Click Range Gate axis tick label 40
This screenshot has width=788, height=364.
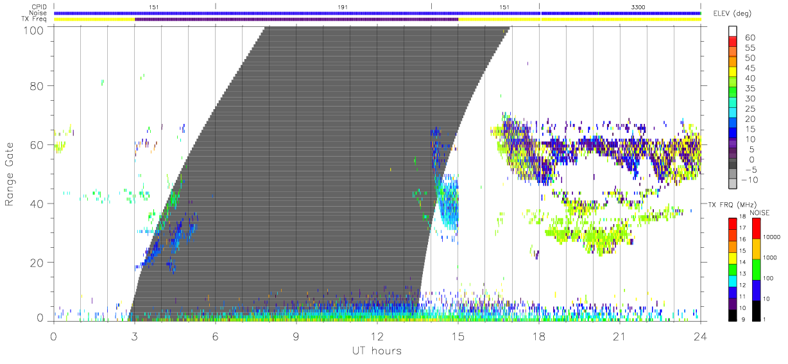(36, 204)
